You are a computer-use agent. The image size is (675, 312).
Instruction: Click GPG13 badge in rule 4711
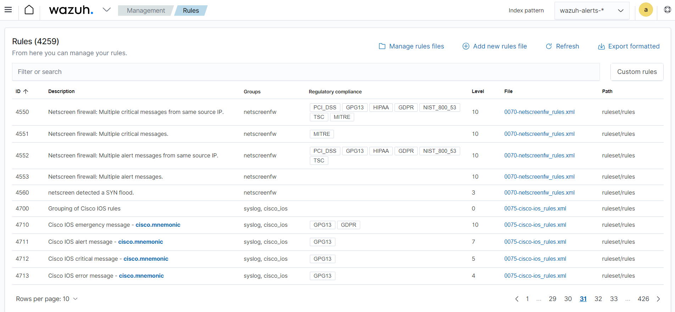(322, 242)
